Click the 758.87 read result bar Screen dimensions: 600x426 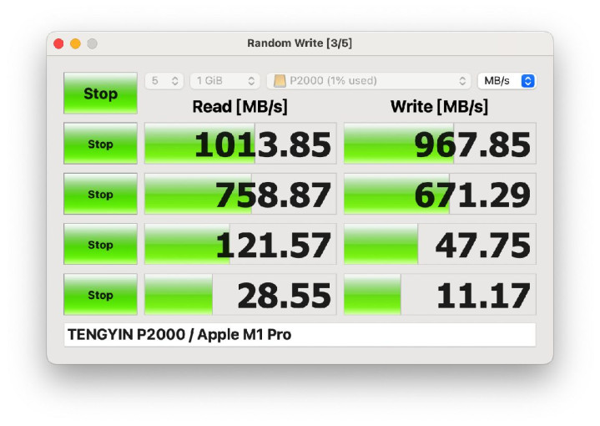[x=240, y=194]
